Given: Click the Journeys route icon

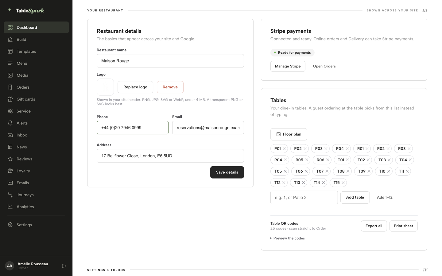Looking at the screenshot, I should pos(10,195).
